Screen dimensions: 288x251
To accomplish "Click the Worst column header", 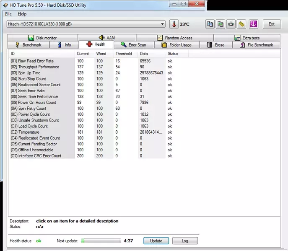I will coord(104,54).
